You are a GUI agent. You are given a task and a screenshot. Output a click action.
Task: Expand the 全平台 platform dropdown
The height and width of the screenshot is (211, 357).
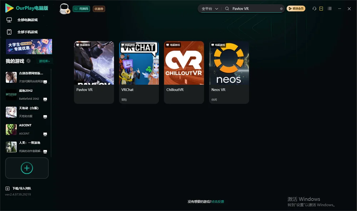210,9
